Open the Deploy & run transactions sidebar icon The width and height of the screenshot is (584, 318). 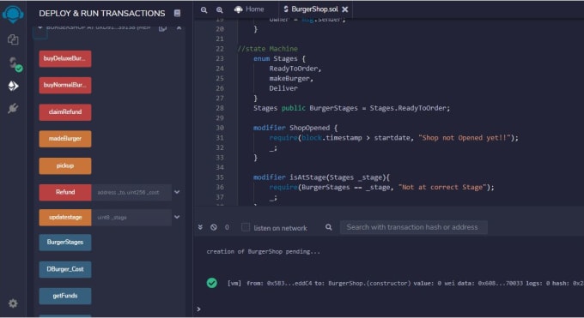point(13,87)
